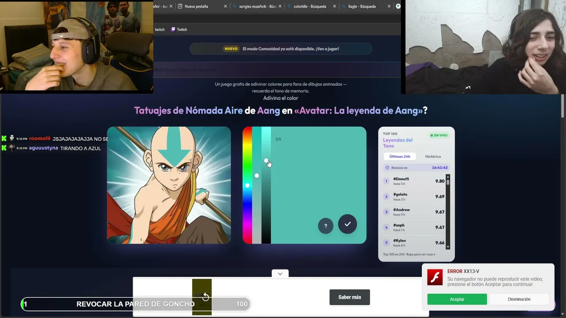Switch to the Nueva pestaña tab
566x318 pixels.
[203, 6]
